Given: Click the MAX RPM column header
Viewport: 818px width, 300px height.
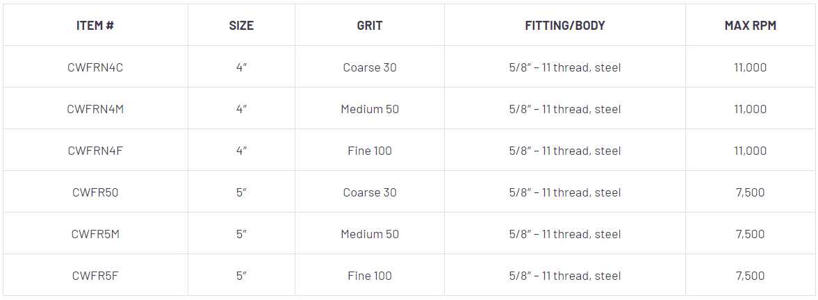Looking at the screenshot, I should pos(750,26).
